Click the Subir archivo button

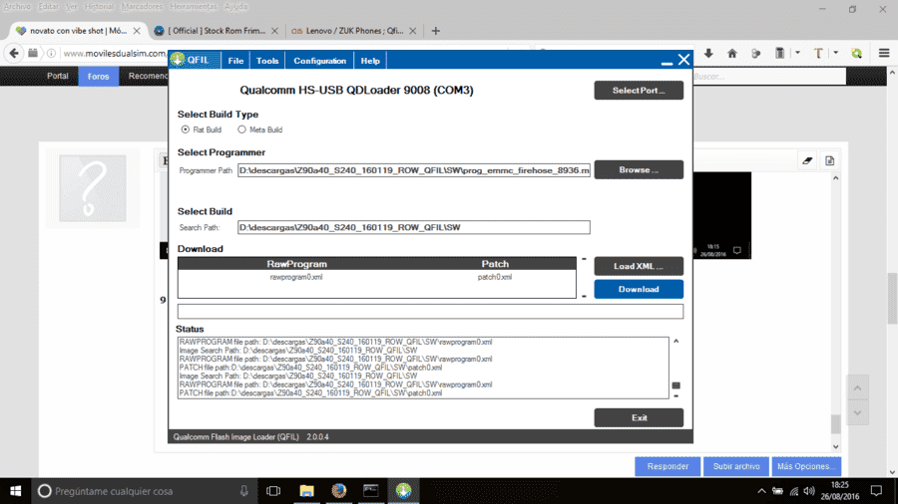tap(736, 466)
